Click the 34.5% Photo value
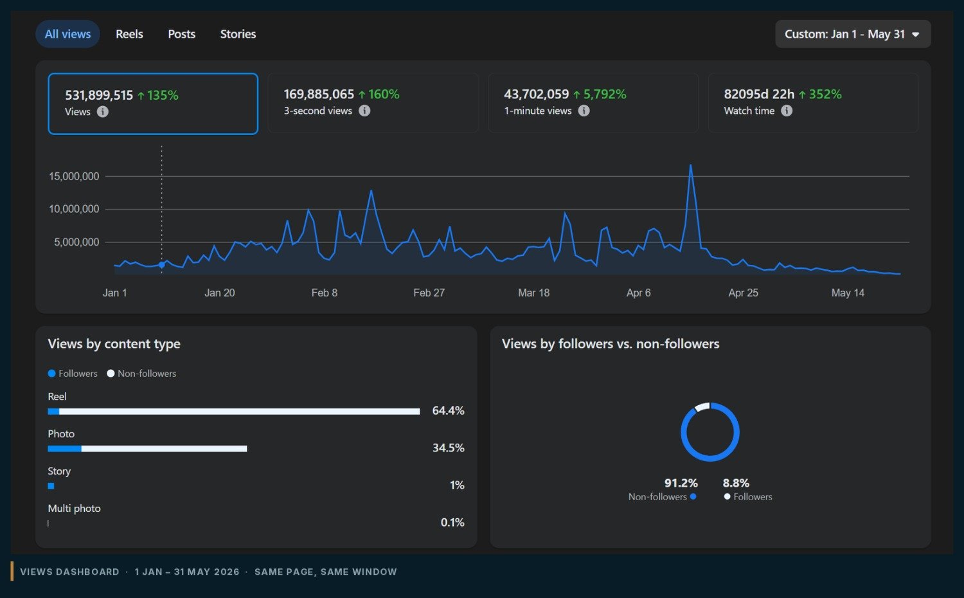This screenshot has height=598, width=964. tap(448, 448)
